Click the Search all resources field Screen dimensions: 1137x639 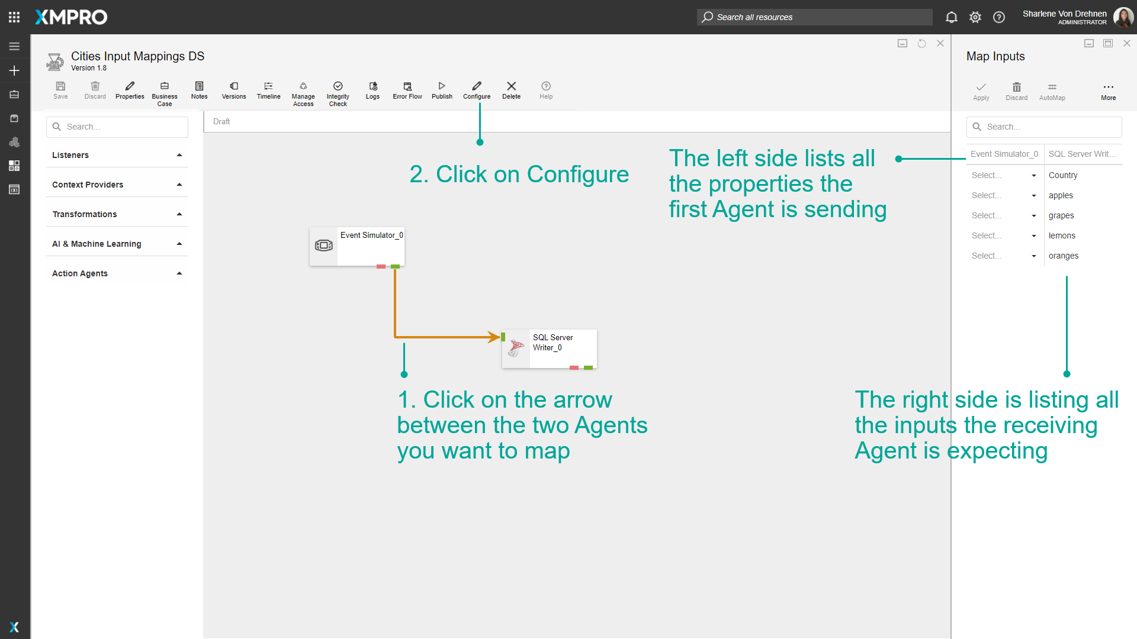pyautogui.click(x=814, y=17)
